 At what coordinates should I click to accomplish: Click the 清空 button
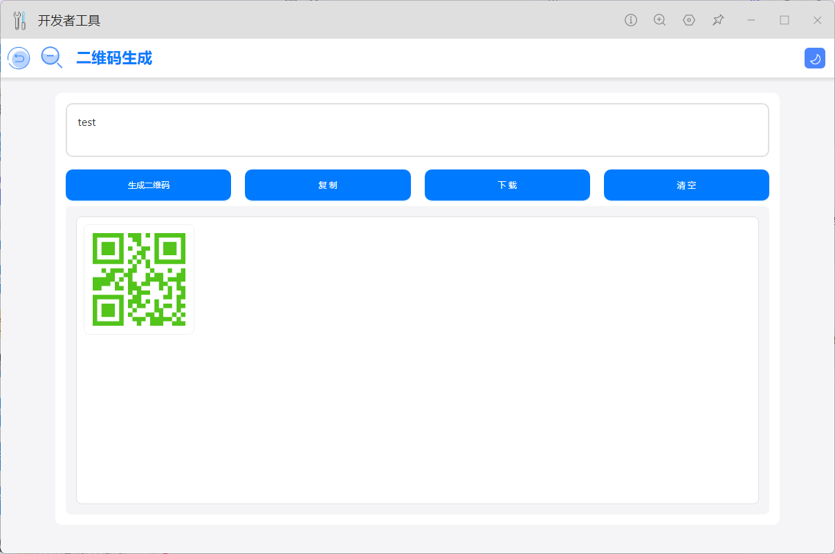pyautogui.click(x=686, y=185)
